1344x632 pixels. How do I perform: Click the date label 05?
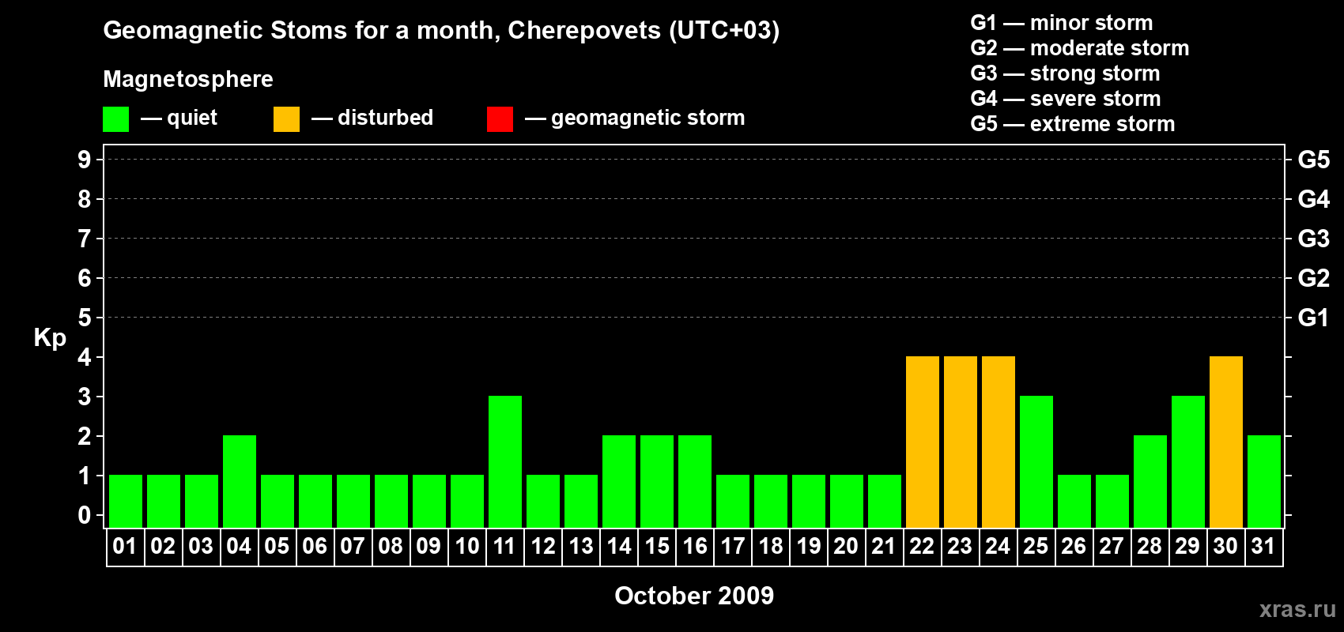click(277, 546)
